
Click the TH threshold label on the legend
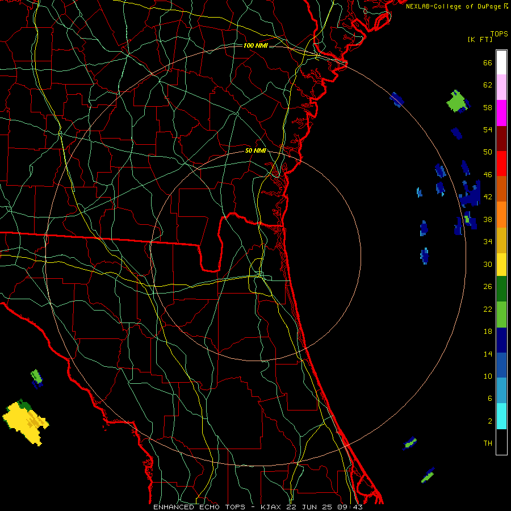488,443
